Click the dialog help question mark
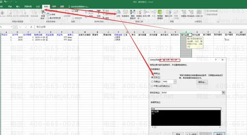 [216, 60]
